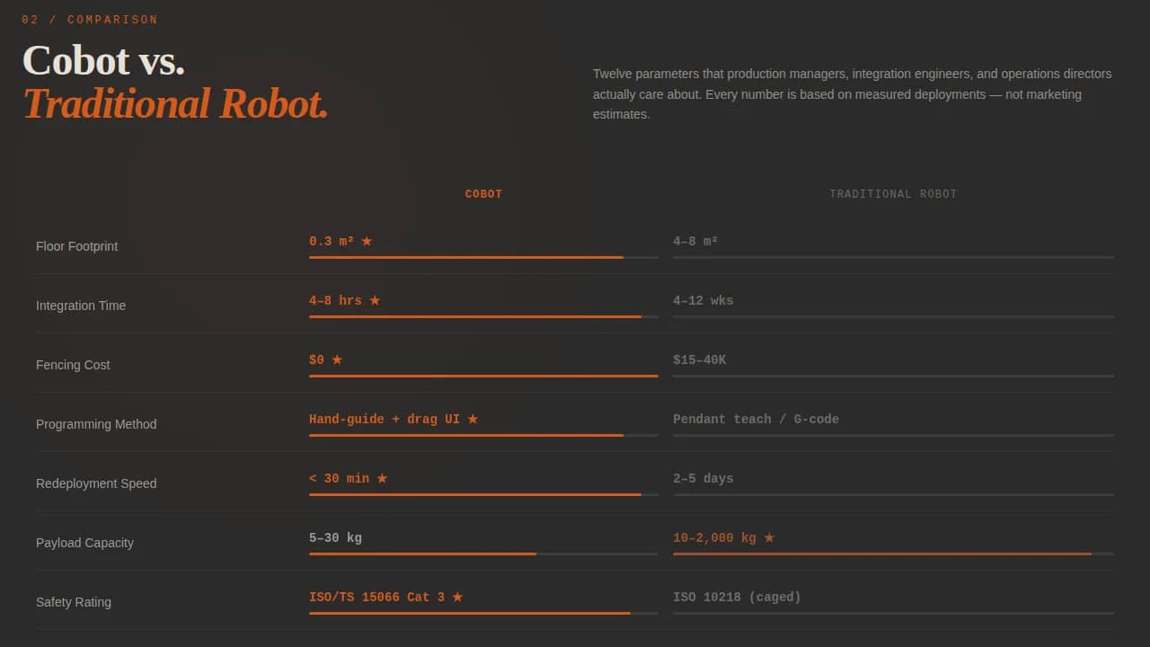Click the ISO 10218 (caged) value text

pos(737,596)
